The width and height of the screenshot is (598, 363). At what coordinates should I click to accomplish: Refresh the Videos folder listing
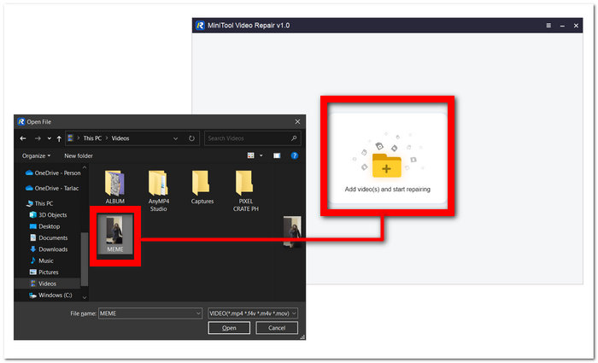[x=191, y=138]
